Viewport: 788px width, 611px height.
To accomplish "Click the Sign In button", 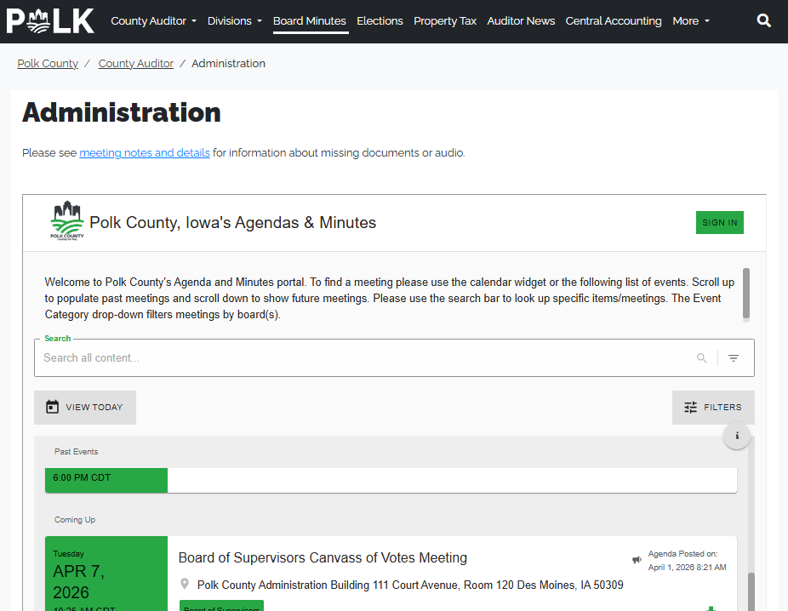I will [719, 223].
